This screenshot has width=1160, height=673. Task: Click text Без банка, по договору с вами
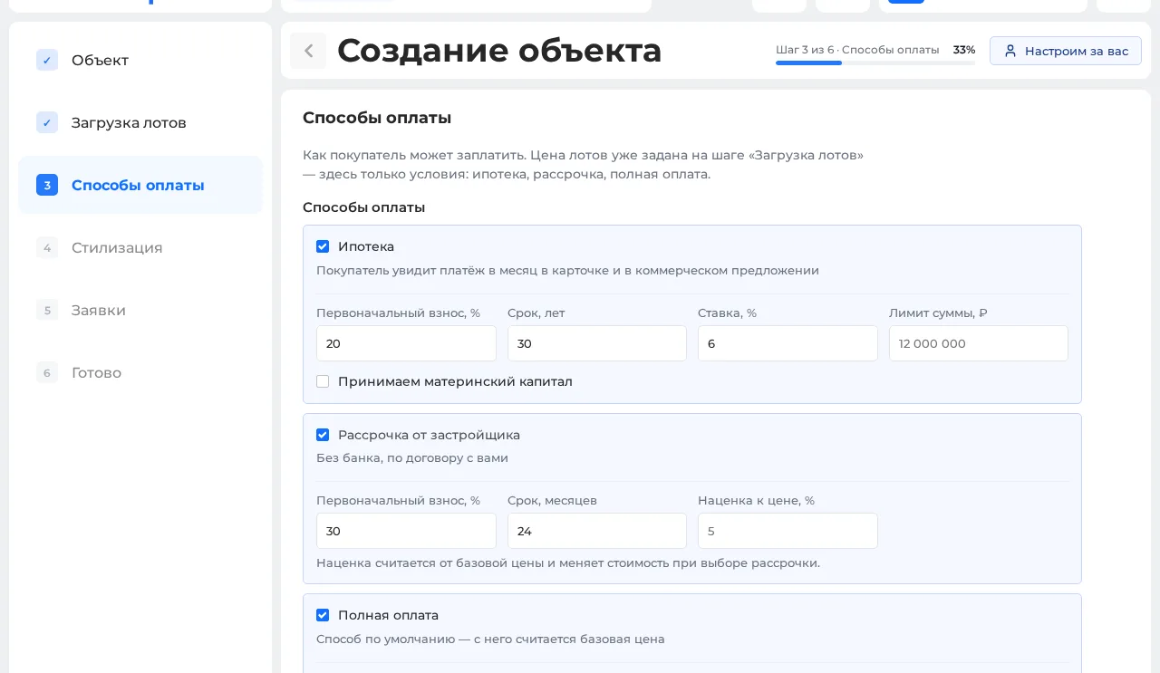[412, 457]
